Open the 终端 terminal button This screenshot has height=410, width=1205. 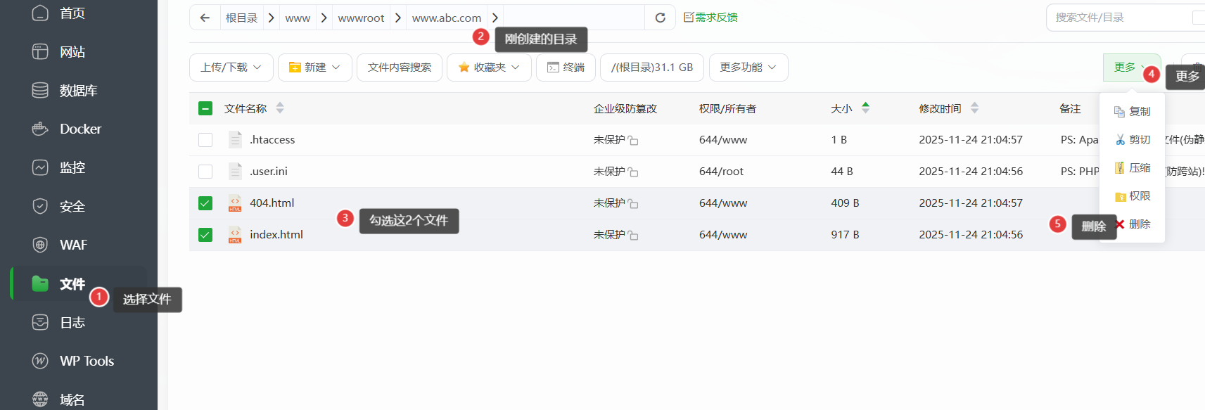pyautogui.click(x=566, y=68)
